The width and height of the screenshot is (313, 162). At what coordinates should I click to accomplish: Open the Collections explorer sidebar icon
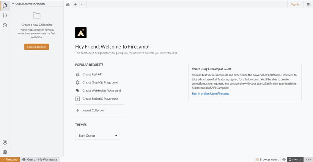point(5,5)
